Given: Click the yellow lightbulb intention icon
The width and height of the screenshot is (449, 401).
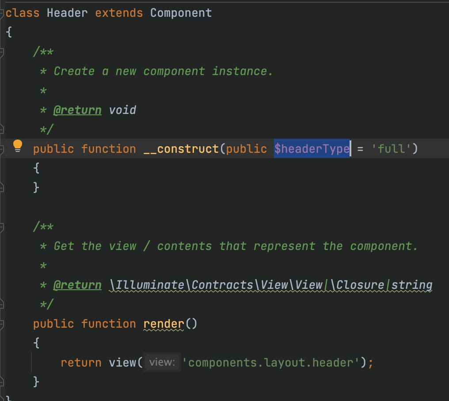Looking at the screenshot, I should [18, 146].
